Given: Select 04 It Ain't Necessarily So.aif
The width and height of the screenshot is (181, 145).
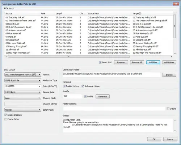Looking at the screenshot, I should coord(89,27).
